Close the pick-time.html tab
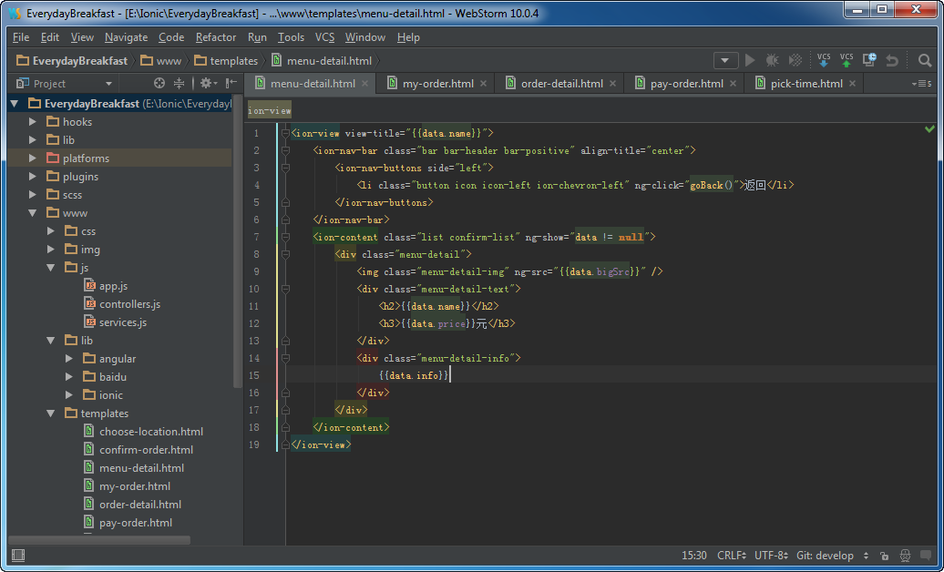The image size is (944, 572). point(853,84)
